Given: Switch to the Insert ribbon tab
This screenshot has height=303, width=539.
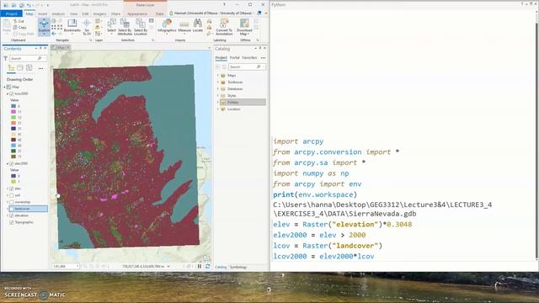Looking at the screenshot, I should [x=43, y=13].
